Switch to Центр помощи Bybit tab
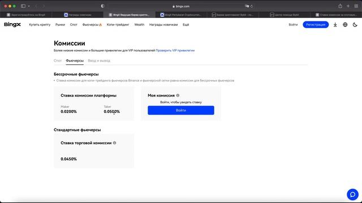This screenshot has height=203, width=362. tap(285, 15)
